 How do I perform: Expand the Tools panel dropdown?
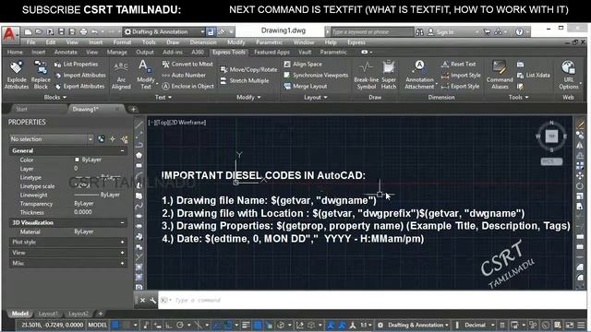(518, 97)
